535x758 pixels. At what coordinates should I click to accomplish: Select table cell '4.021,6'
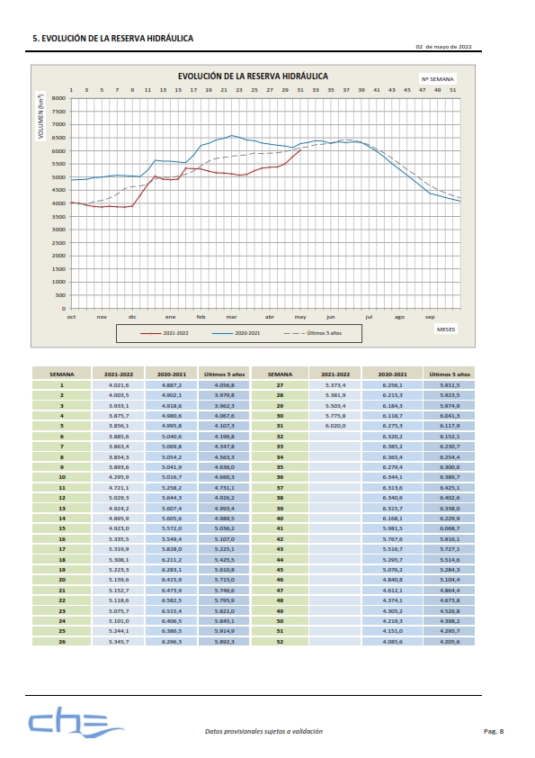tap(119, 385)
